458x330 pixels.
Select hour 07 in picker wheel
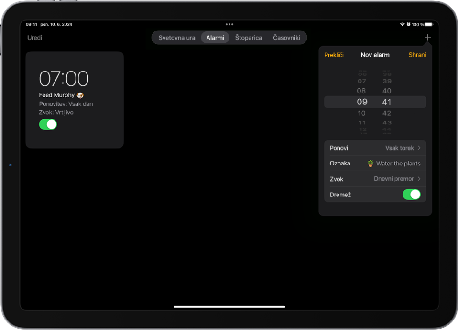(361, 81)
